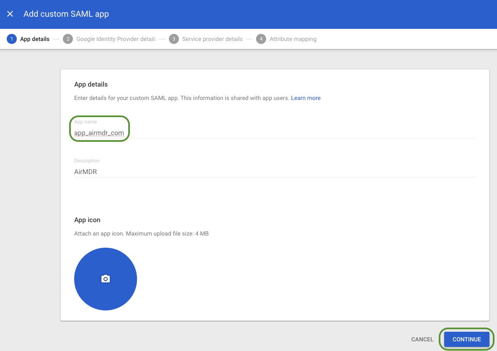Click the blue circular app icon placeholder

pos(105,279)
